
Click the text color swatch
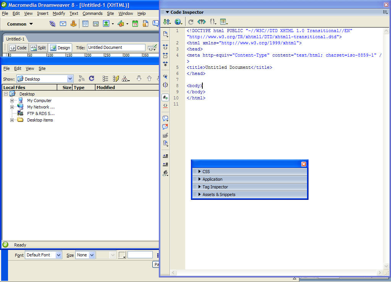(x=122, y=255)
